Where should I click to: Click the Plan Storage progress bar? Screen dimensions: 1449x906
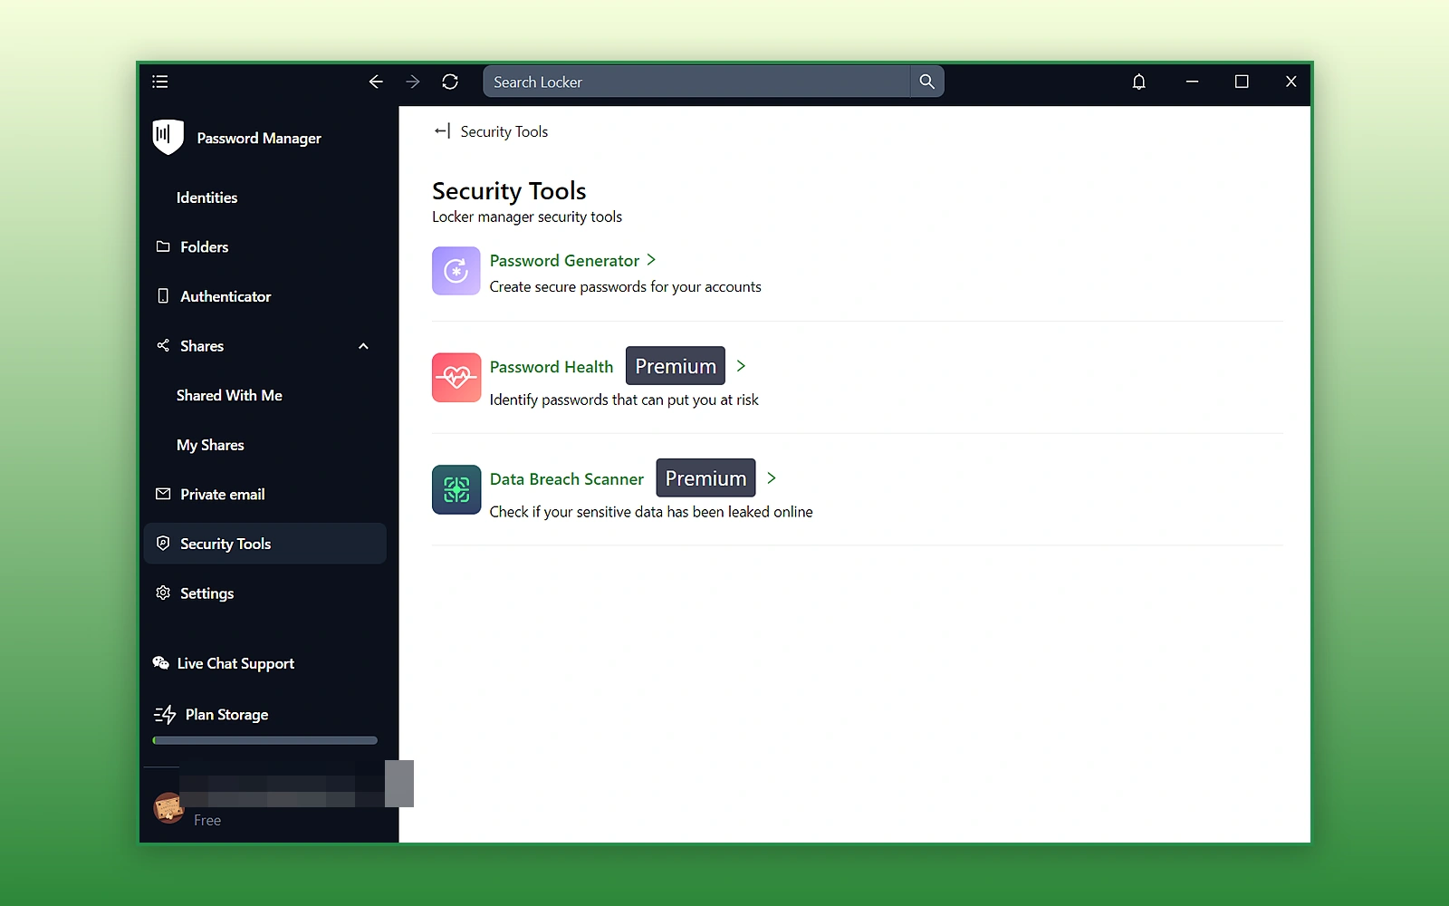point(265,740)
